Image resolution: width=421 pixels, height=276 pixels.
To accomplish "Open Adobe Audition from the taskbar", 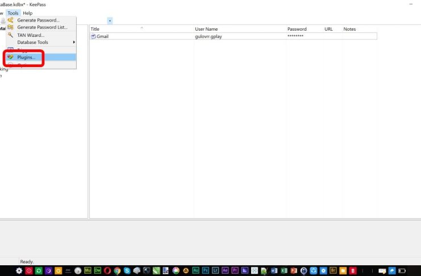I will pos(195,270).
